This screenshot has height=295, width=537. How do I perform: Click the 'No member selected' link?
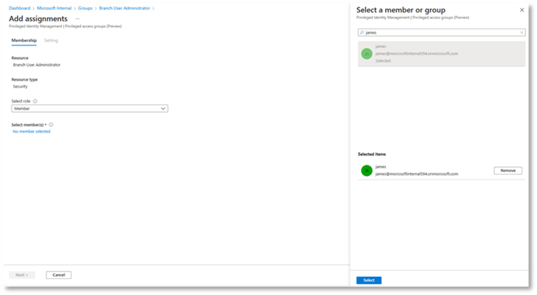pos(32,131)
